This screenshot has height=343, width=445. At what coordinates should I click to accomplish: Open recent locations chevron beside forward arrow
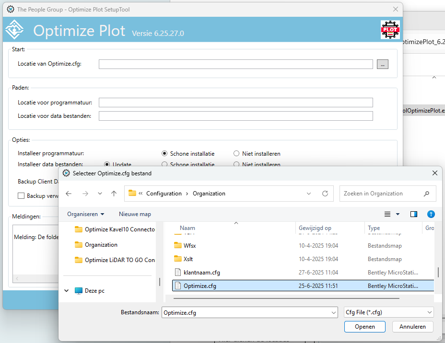click(x=100, y=194)
